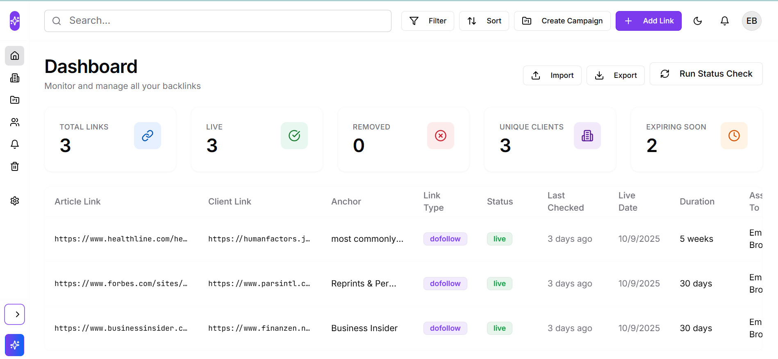778x359 pixels.
Task: Select the Link Type column header
Action: [x=433, y=202]
